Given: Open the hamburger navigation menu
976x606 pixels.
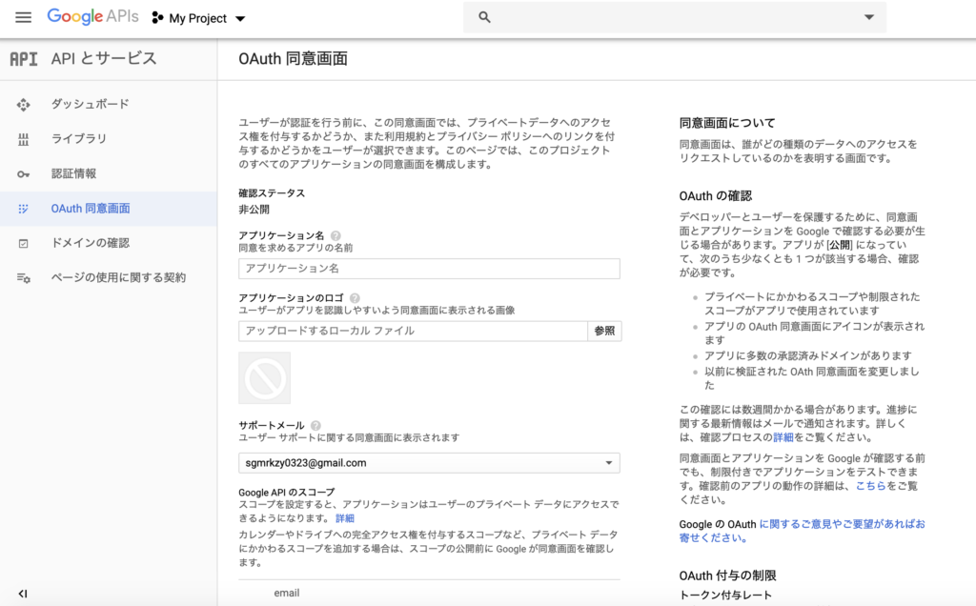Looking at the screenshot, I should point(24,17).
